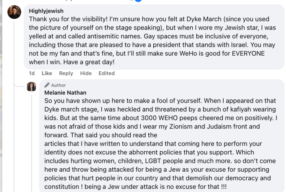Click the pencil Author badge icon

pyautogui.click(x=47, y=85)
